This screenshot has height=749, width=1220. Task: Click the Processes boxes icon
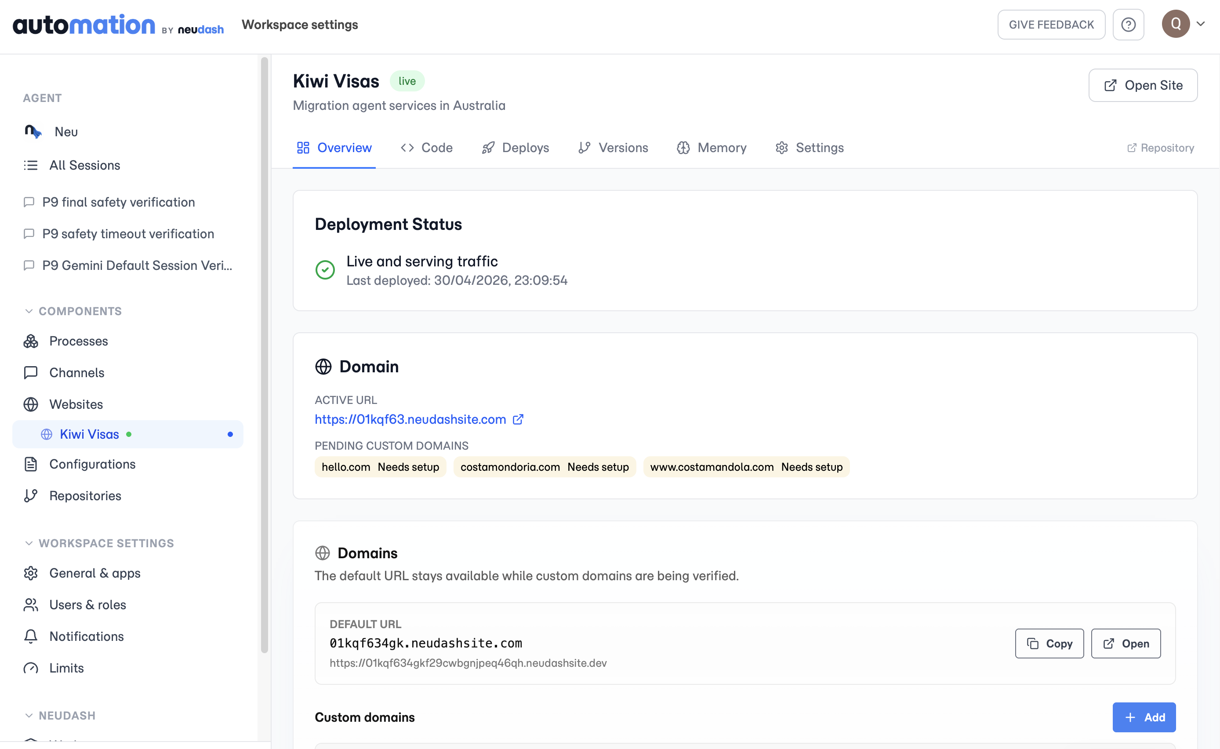point(31,341)
